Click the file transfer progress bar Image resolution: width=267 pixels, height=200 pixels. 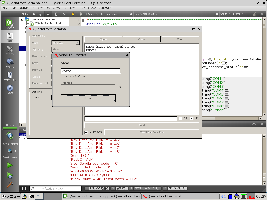[88, 87]
